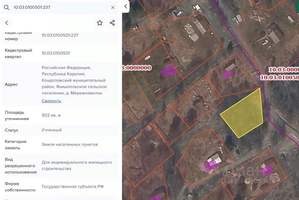The width and height of the screenshot is (299, 200).
Task: Click the search magnifier icon
Action: pos(6,8)
